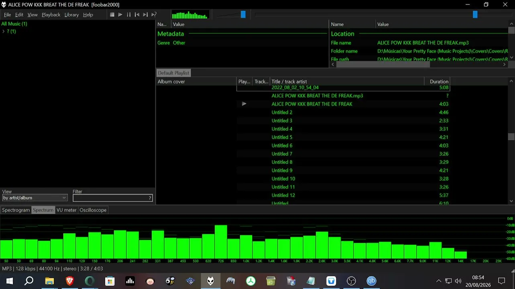Play a random track
Image resolution: width=515 pixels, height=289 pixels.
pos(154,14)
